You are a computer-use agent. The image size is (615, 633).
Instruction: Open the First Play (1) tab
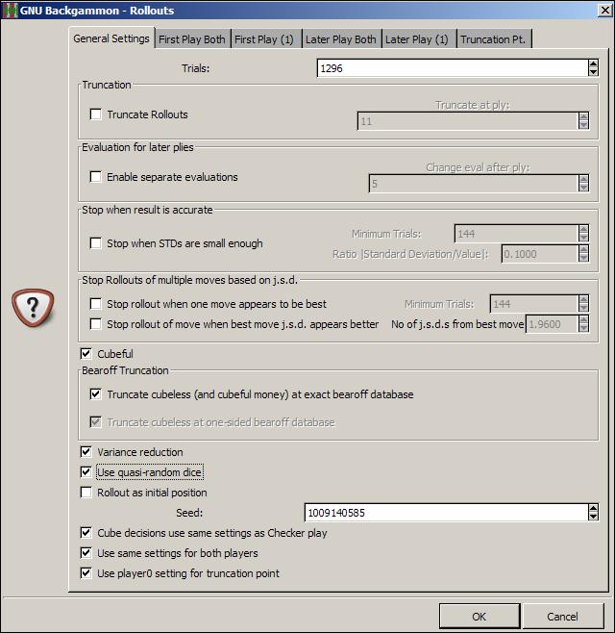coord(264,39)
